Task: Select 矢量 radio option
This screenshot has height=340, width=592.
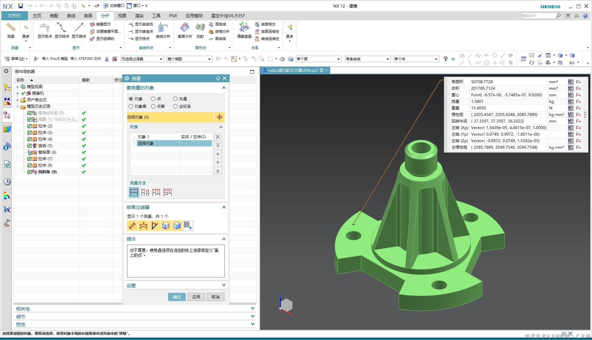Action: point(175,99)
